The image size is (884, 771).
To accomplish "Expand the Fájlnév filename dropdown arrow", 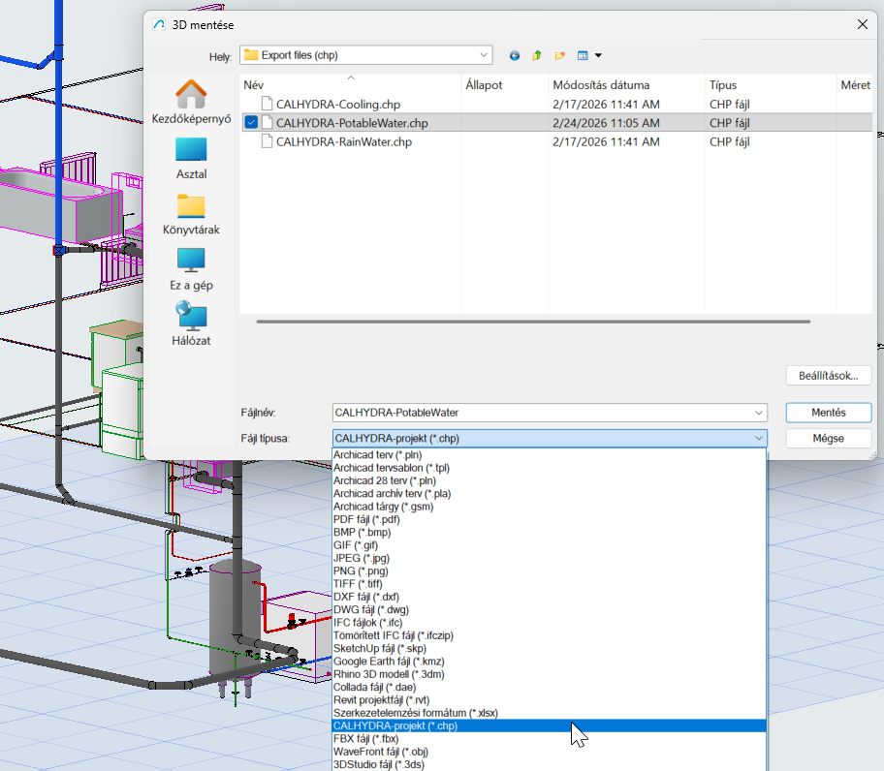I will tap(757, 413).
